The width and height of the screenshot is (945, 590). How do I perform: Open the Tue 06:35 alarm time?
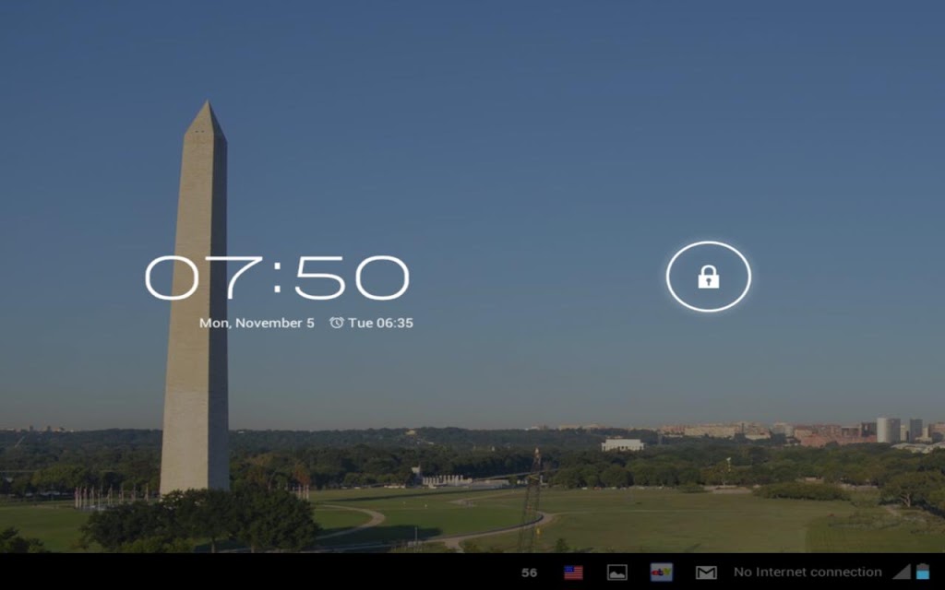(x=380, y=323)
